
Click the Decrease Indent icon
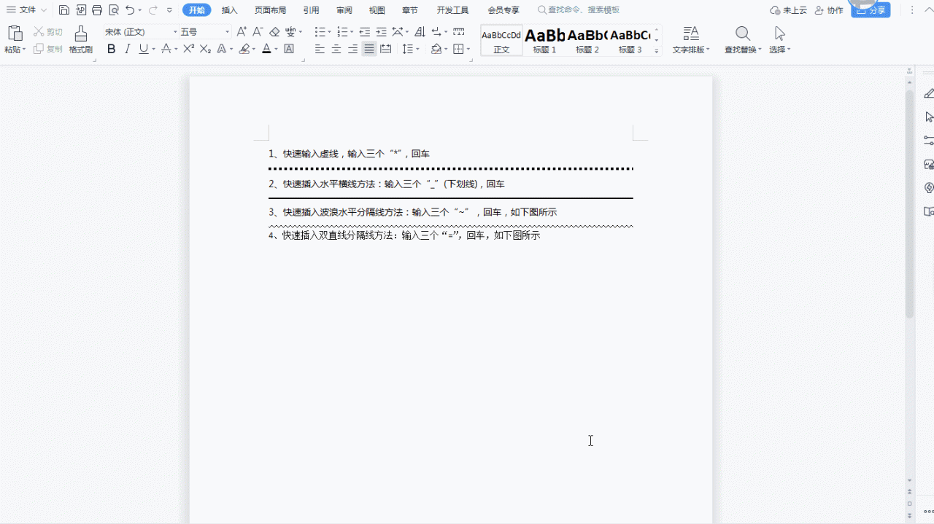coord(365,32)
